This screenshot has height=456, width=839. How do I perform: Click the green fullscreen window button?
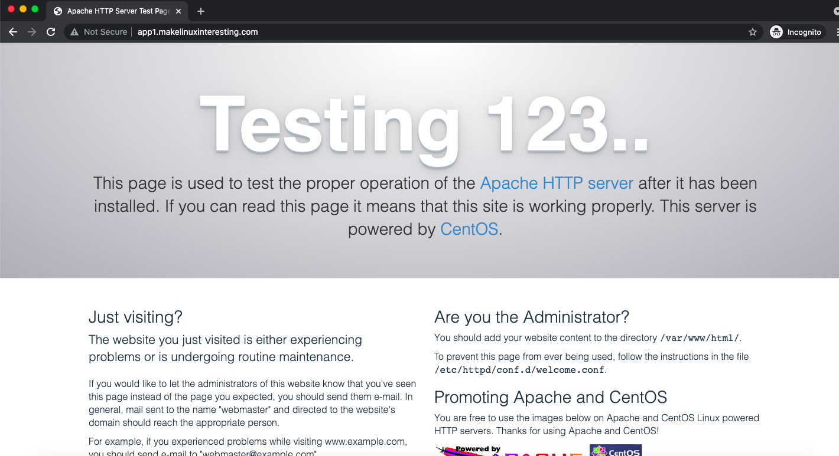point(35,9)
